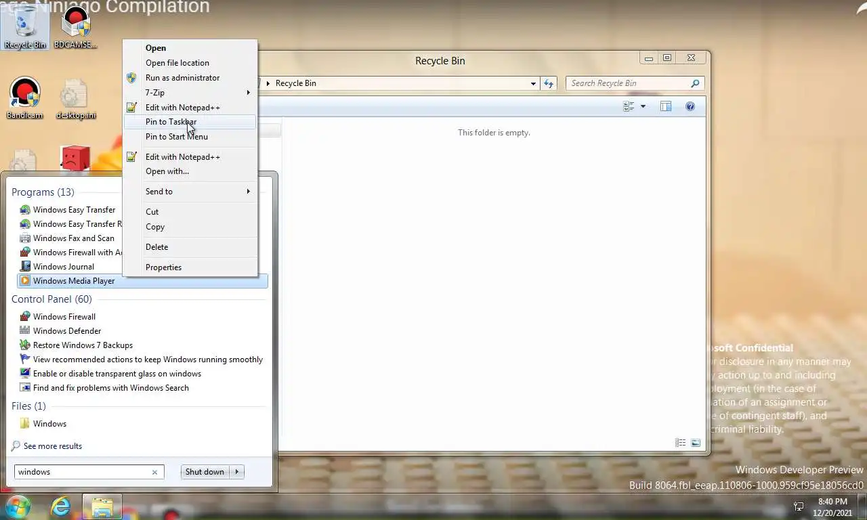Open Windows Firewall under Control Panel
867x520 pixels.
64,317
